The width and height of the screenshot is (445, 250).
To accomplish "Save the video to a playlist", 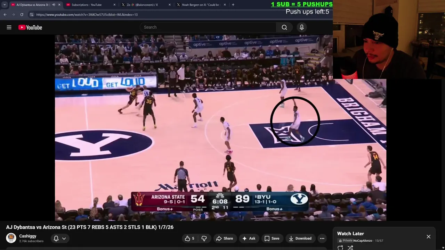I will (x=272, y=239).
